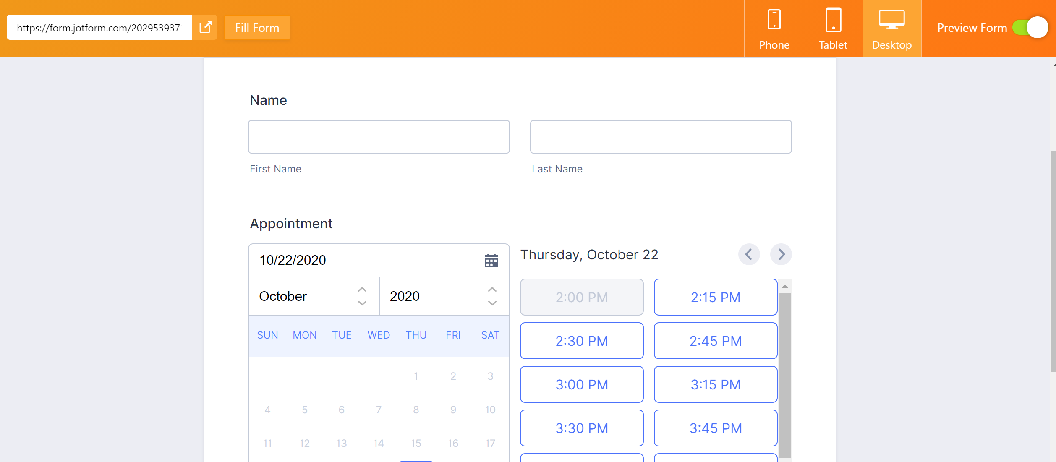Click the First Name input field
Screen dimensions: 1056x462
pyautogui.click(x=379, y=137)
